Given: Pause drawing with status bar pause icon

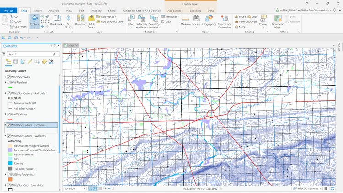Looking at the screenshot, I should (x=326, y=188).
